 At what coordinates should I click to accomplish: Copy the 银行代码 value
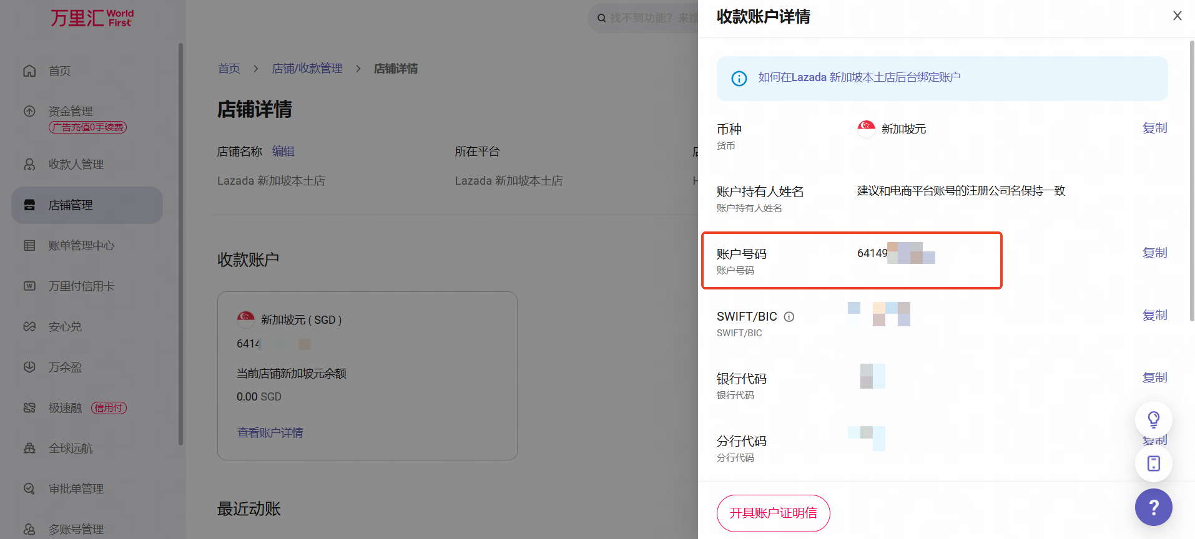[1155, 377]
